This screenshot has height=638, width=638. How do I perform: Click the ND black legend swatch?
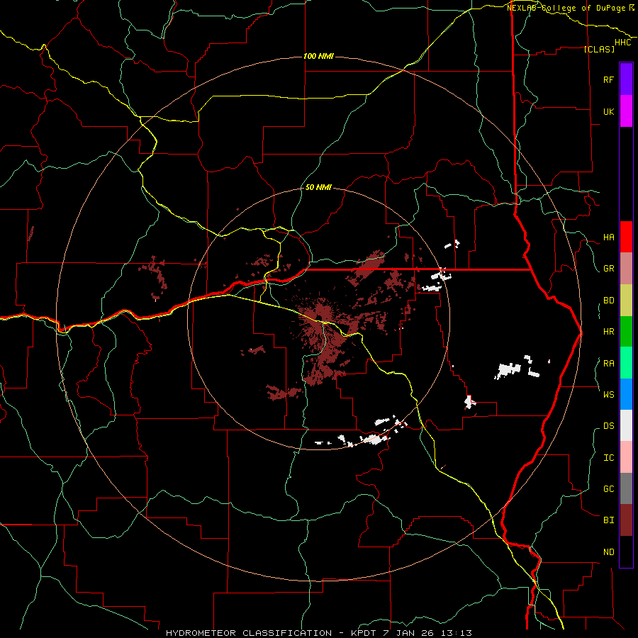point(626,552)
